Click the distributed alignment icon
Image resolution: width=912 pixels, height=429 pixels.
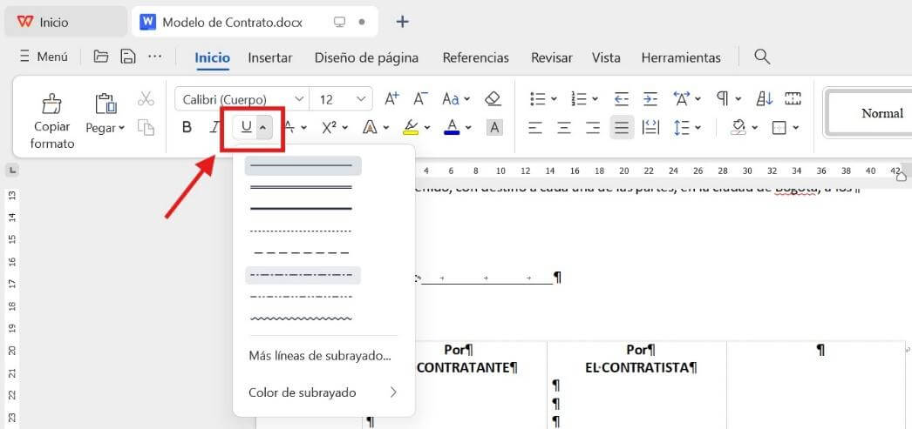click(650, 127)
